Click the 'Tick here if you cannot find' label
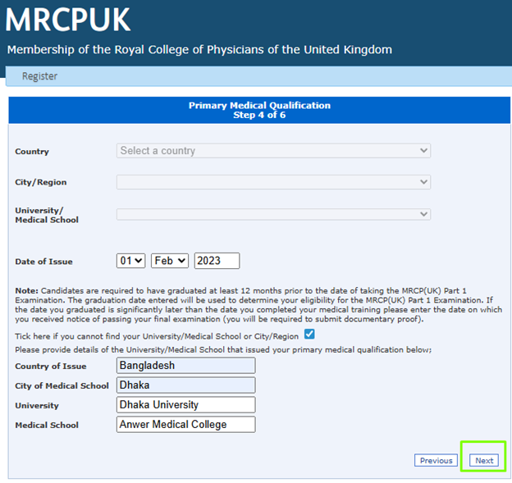The image size is (512, 483). click(157, 336)
